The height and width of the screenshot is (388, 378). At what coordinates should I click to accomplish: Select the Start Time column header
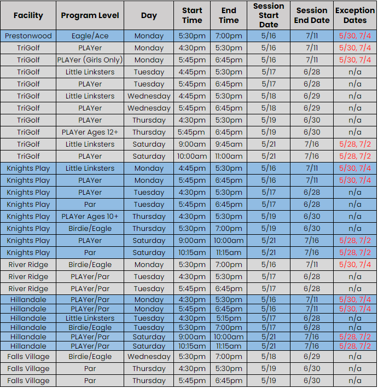(x=192, y=15)
